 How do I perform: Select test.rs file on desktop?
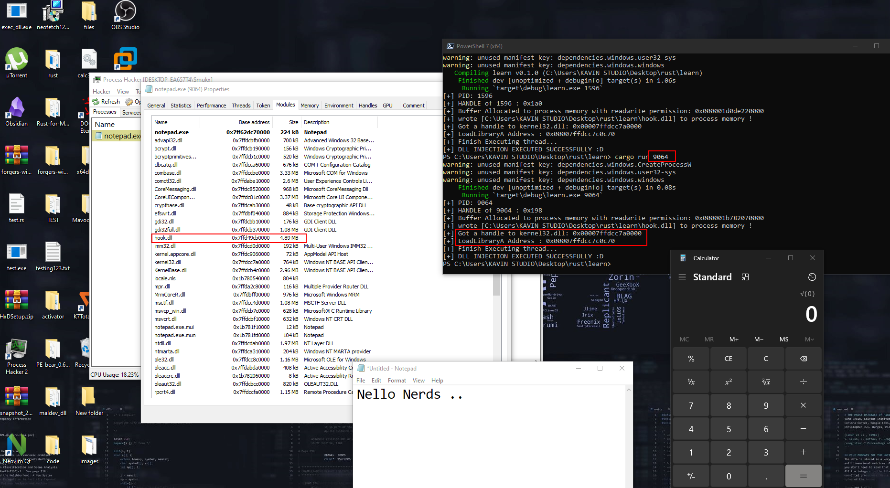[17, 208]
